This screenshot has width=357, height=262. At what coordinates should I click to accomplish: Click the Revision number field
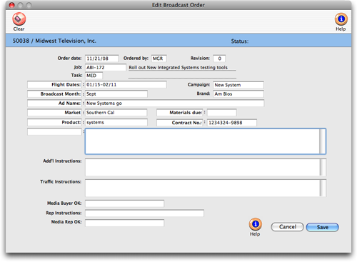[x=219, y=59]
